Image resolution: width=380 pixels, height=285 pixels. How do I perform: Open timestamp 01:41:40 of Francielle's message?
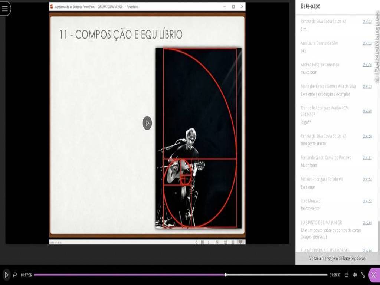pos(367,111)
